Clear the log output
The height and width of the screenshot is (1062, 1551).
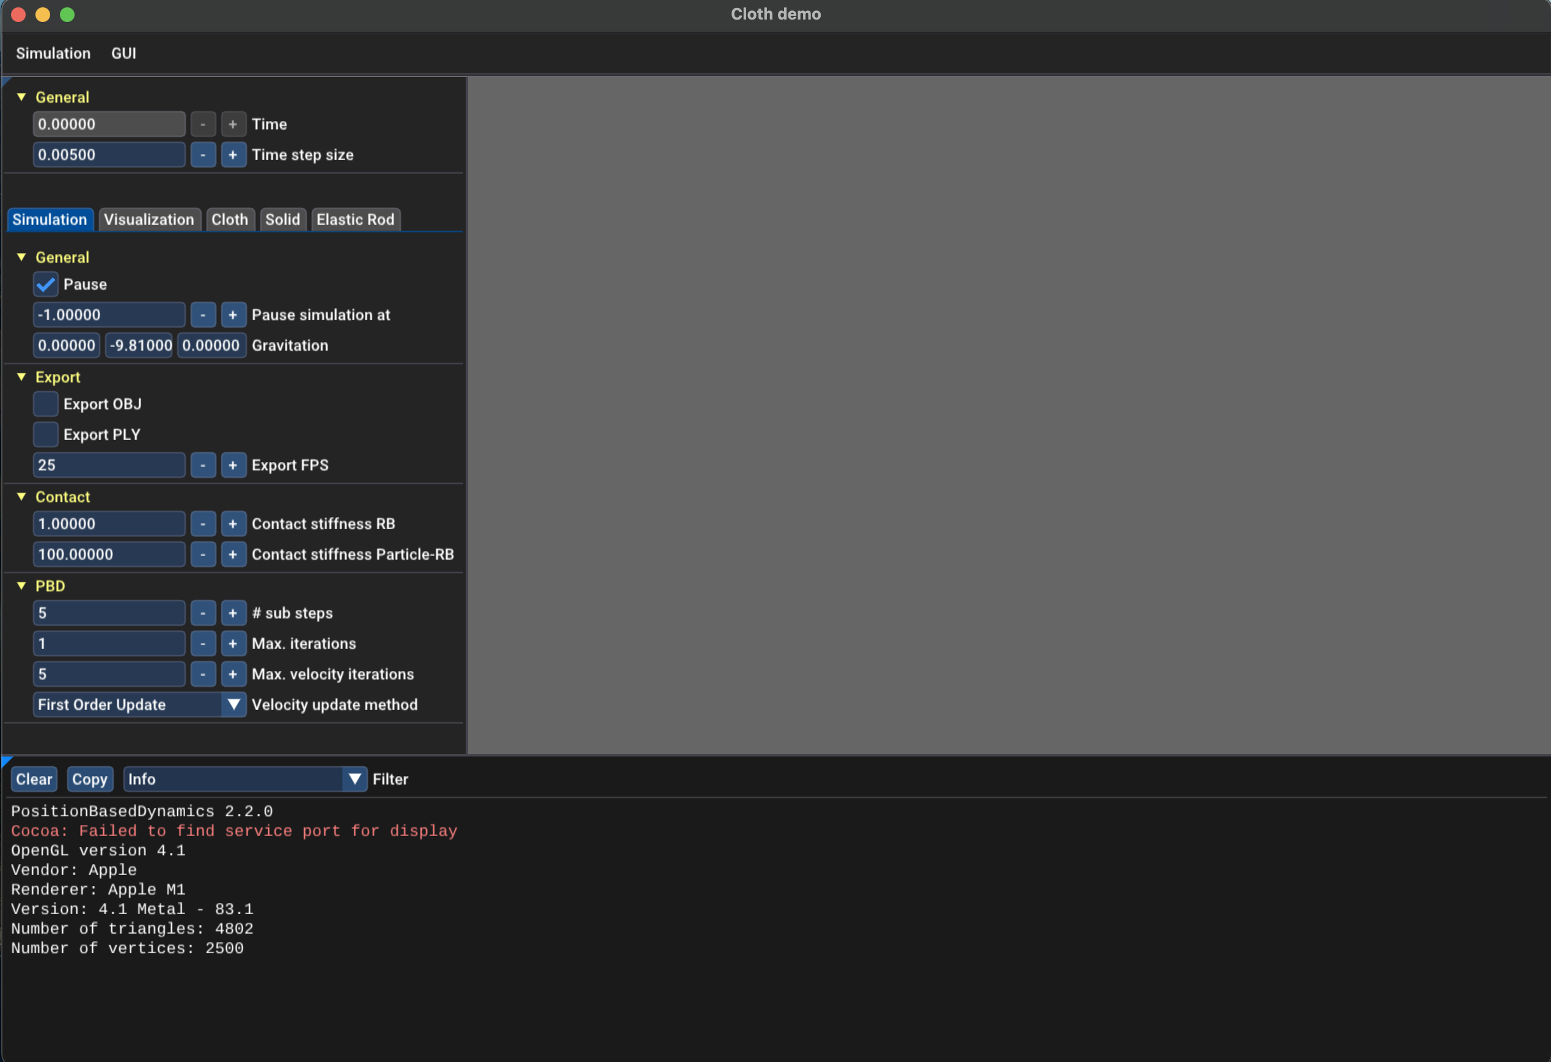pos(34,778)
